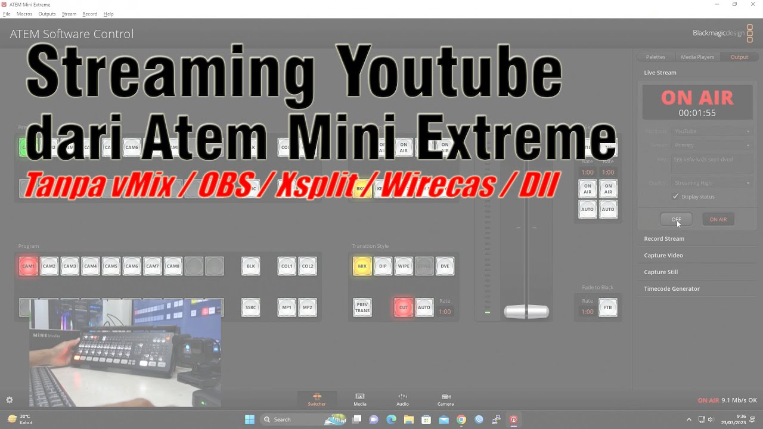Open the Server dropdown showing Primary
This screenshot has height=429, width=763.
pyautogui.click(x=712, y=145)
